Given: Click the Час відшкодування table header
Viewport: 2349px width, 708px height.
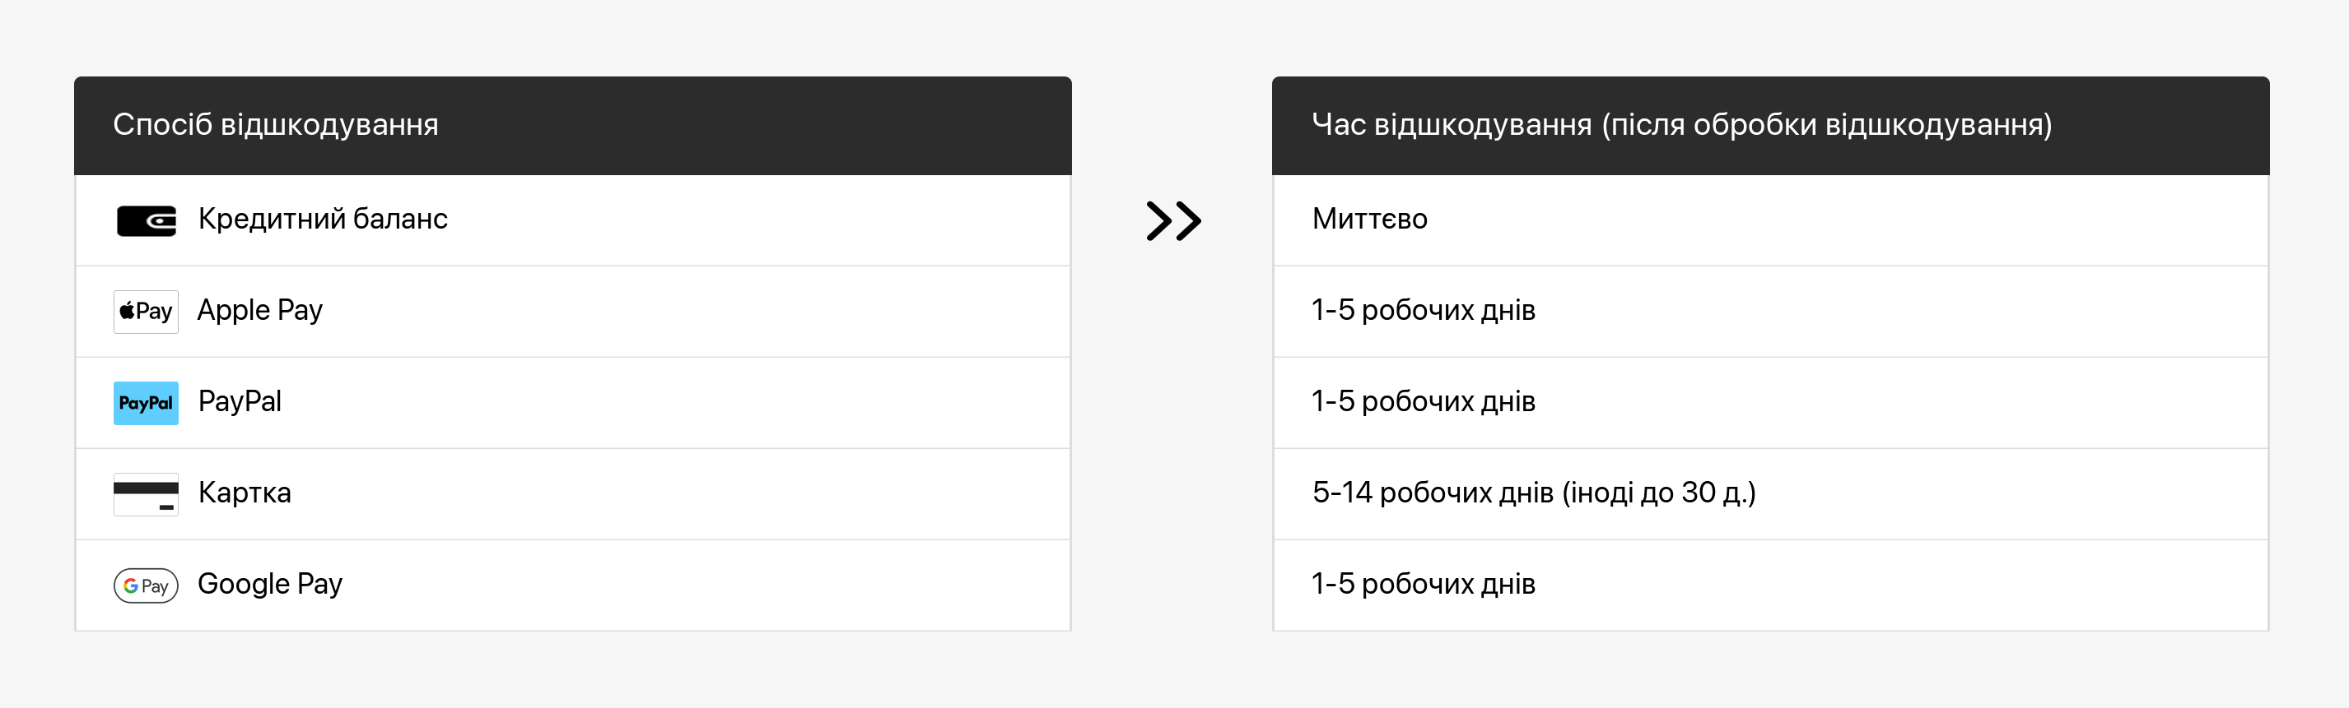Looking at the screenshot, I should [x=1681, y=125].
